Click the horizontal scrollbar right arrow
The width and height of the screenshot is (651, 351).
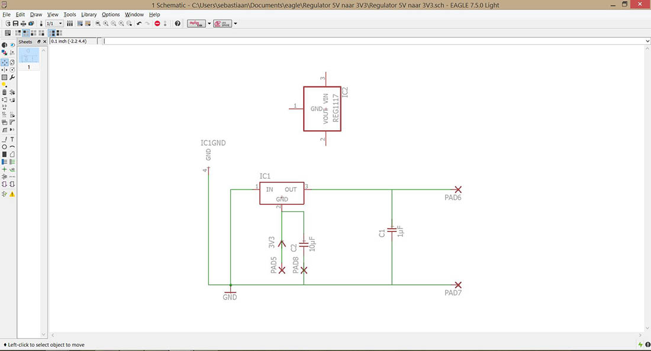point(640,335)
